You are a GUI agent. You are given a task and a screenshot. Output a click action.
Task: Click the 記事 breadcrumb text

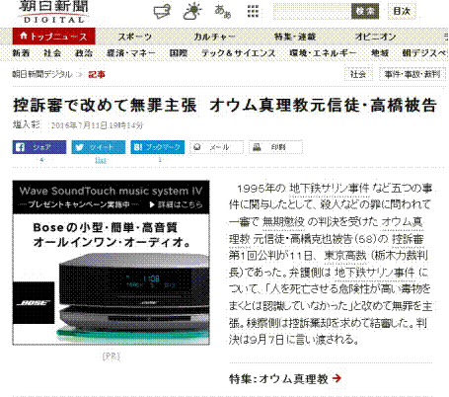[x=97, y=74]
